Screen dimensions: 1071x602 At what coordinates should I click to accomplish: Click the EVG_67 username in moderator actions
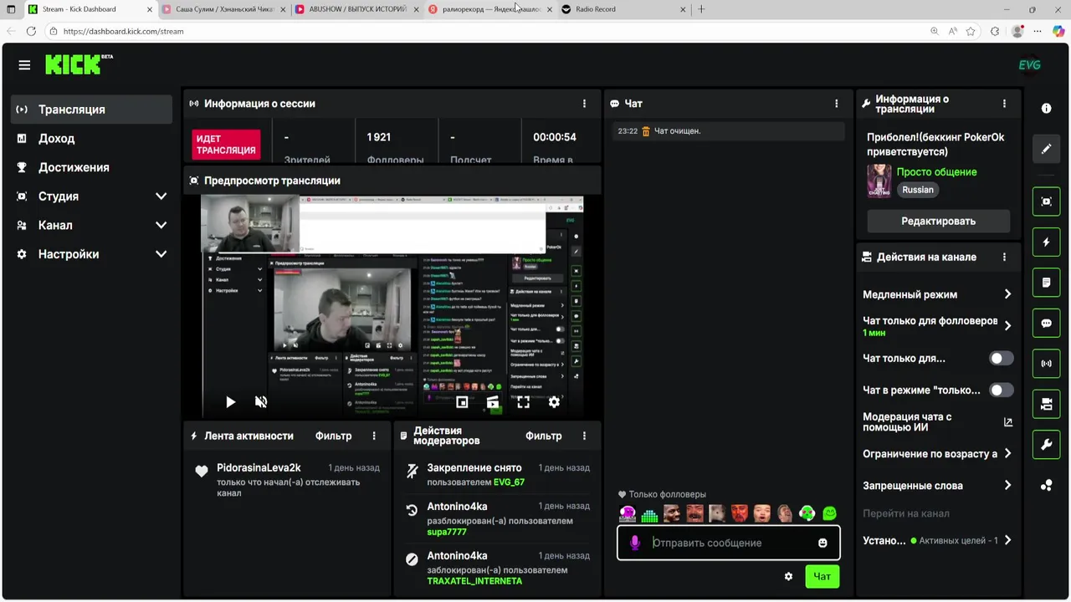point(509,482)
